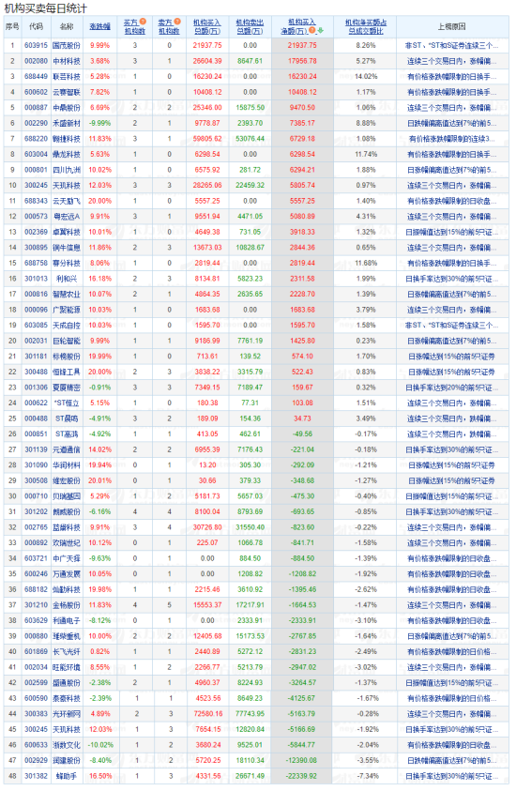The image size is (516, 791).
Task: Open 长飞光纤 stock name link
Action: (x=67, y=652)
